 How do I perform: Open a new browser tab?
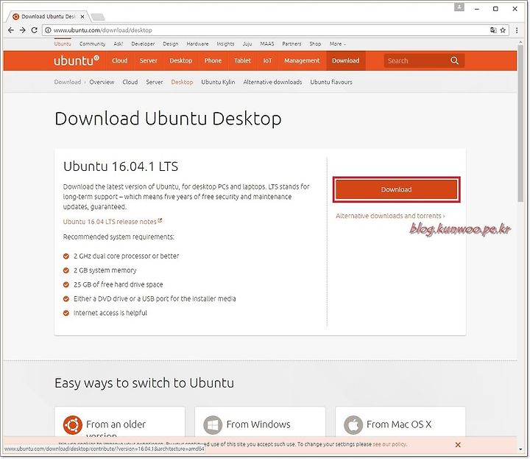tap(98, 16)
